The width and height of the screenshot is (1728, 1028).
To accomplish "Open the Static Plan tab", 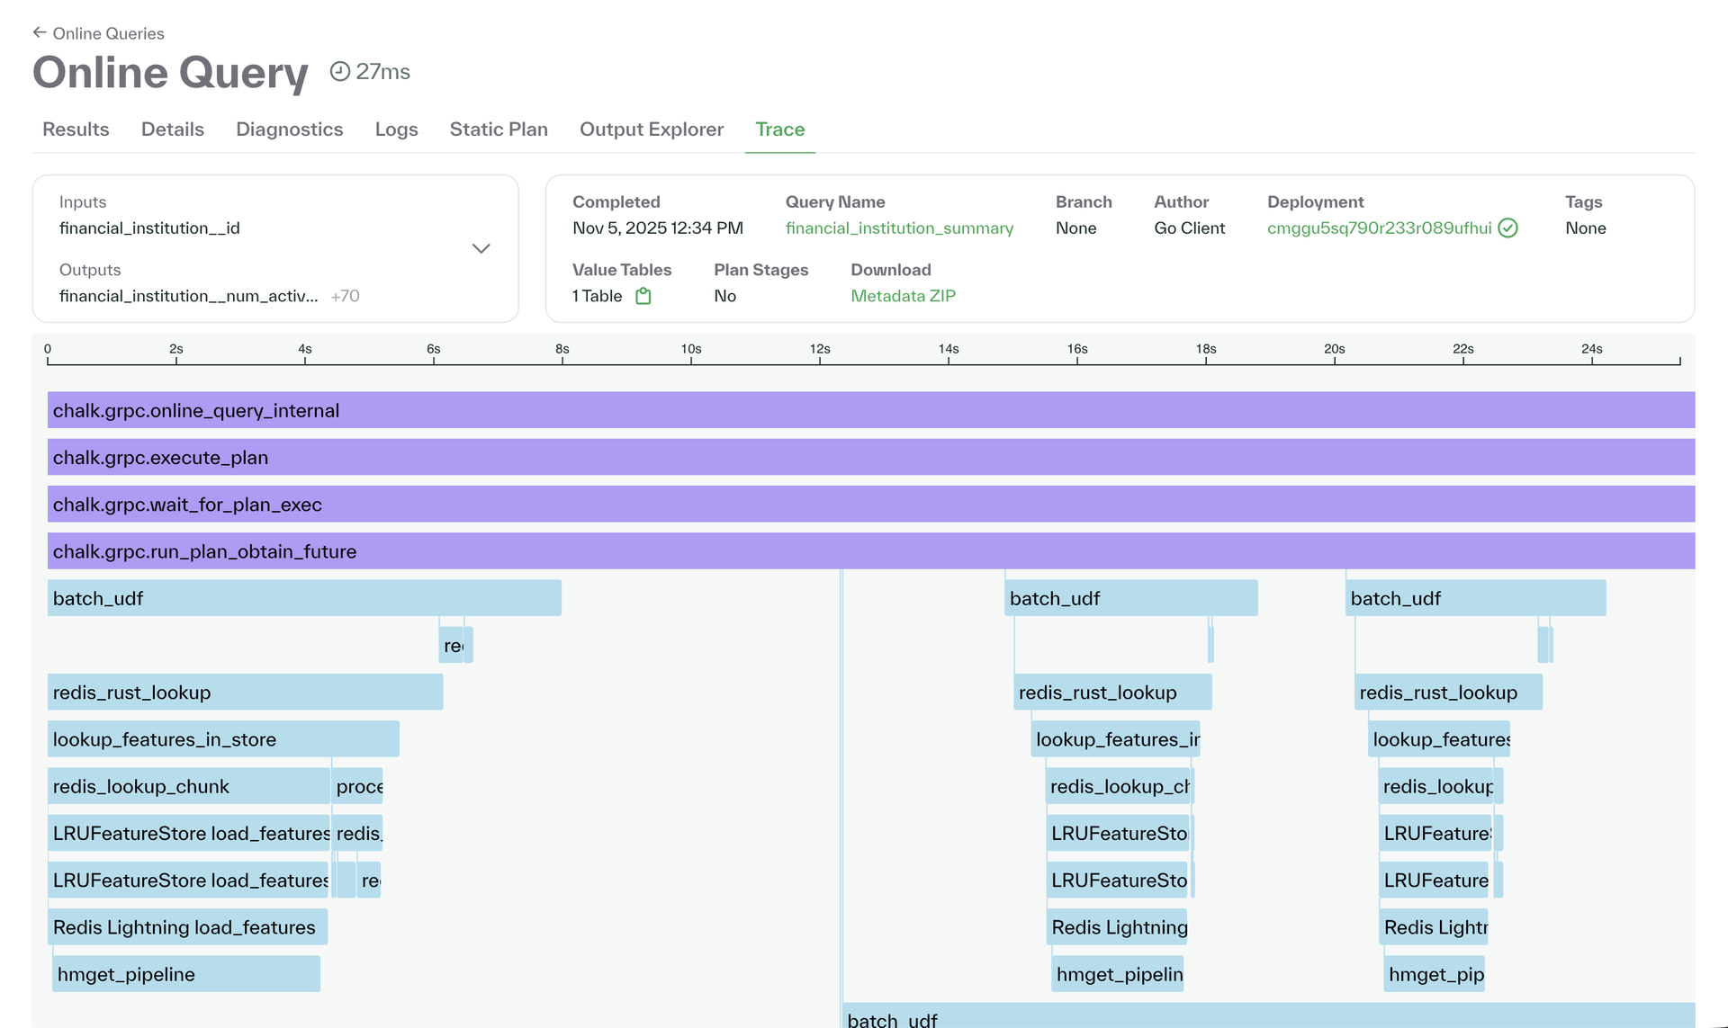I will coord(499,130).
